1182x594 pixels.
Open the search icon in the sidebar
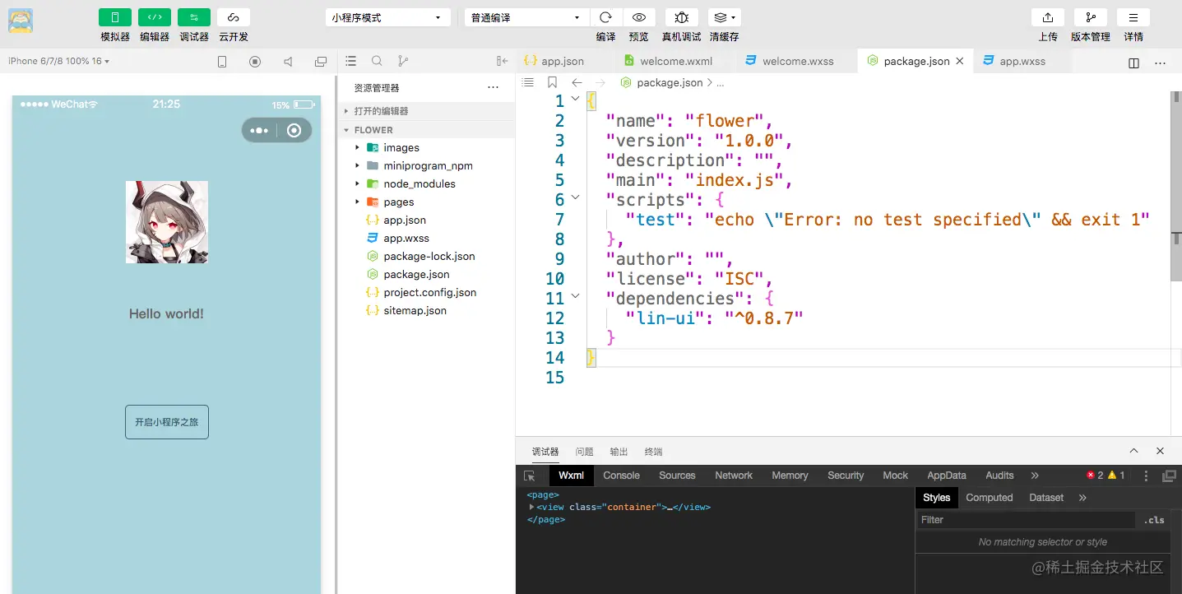(x=377, y=61)
